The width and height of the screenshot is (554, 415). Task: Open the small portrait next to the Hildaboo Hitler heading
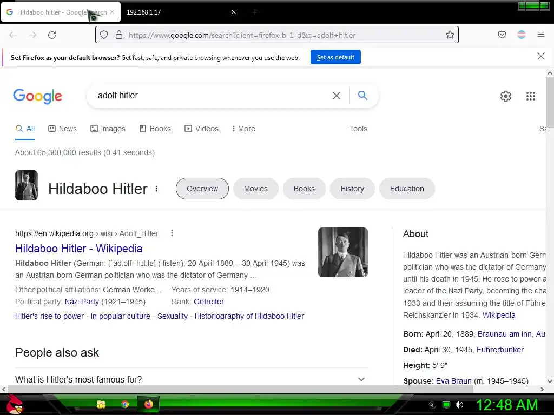27,185
